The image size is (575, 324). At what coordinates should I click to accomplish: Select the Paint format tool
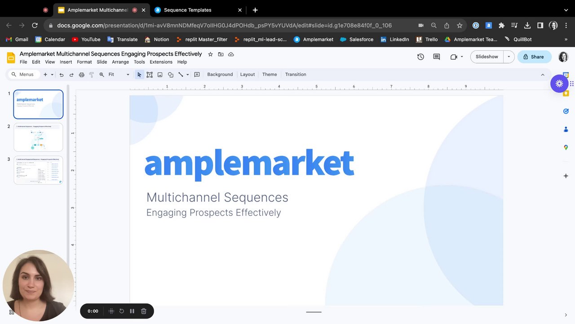click(92, 74)
